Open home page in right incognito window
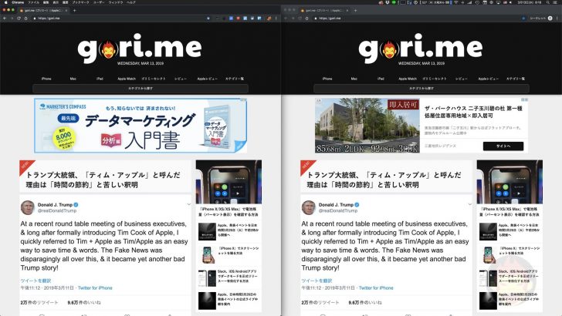Screen dimensions: 562x316 (x=306, y=18)
